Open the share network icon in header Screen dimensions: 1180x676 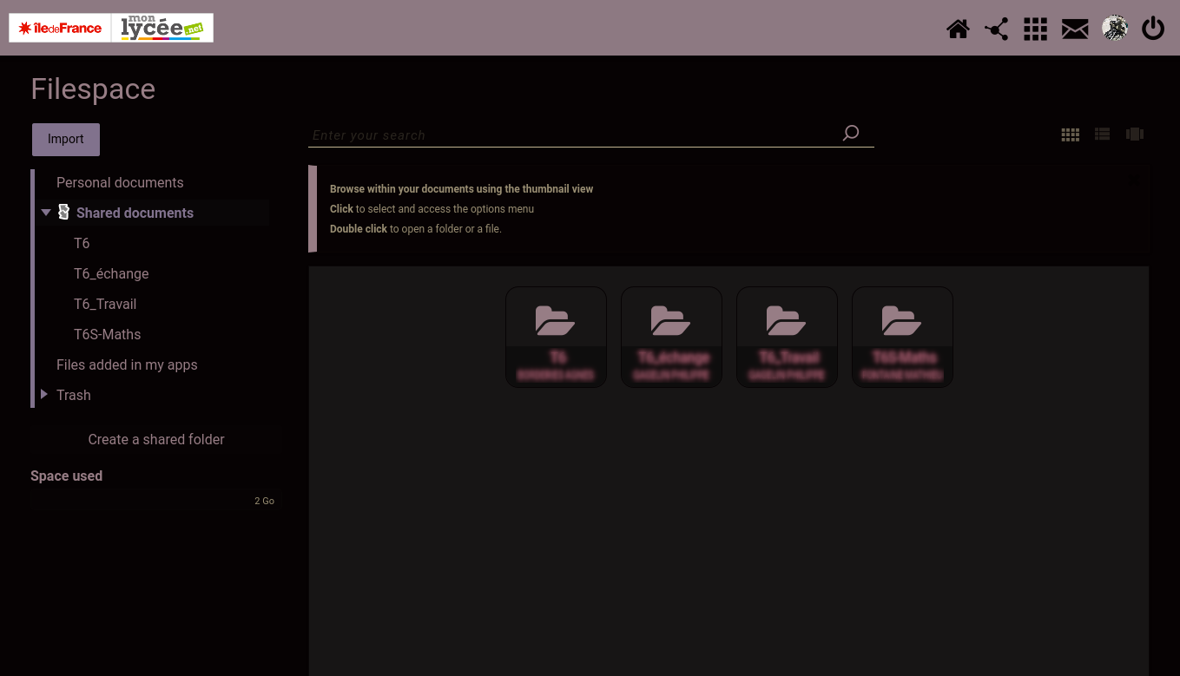point(997,29)
